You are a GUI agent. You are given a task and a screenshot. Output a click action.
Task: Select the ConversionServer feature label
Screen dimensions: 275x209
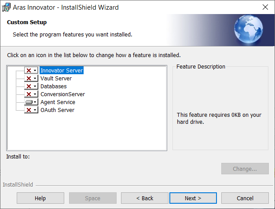click(62, 94)
